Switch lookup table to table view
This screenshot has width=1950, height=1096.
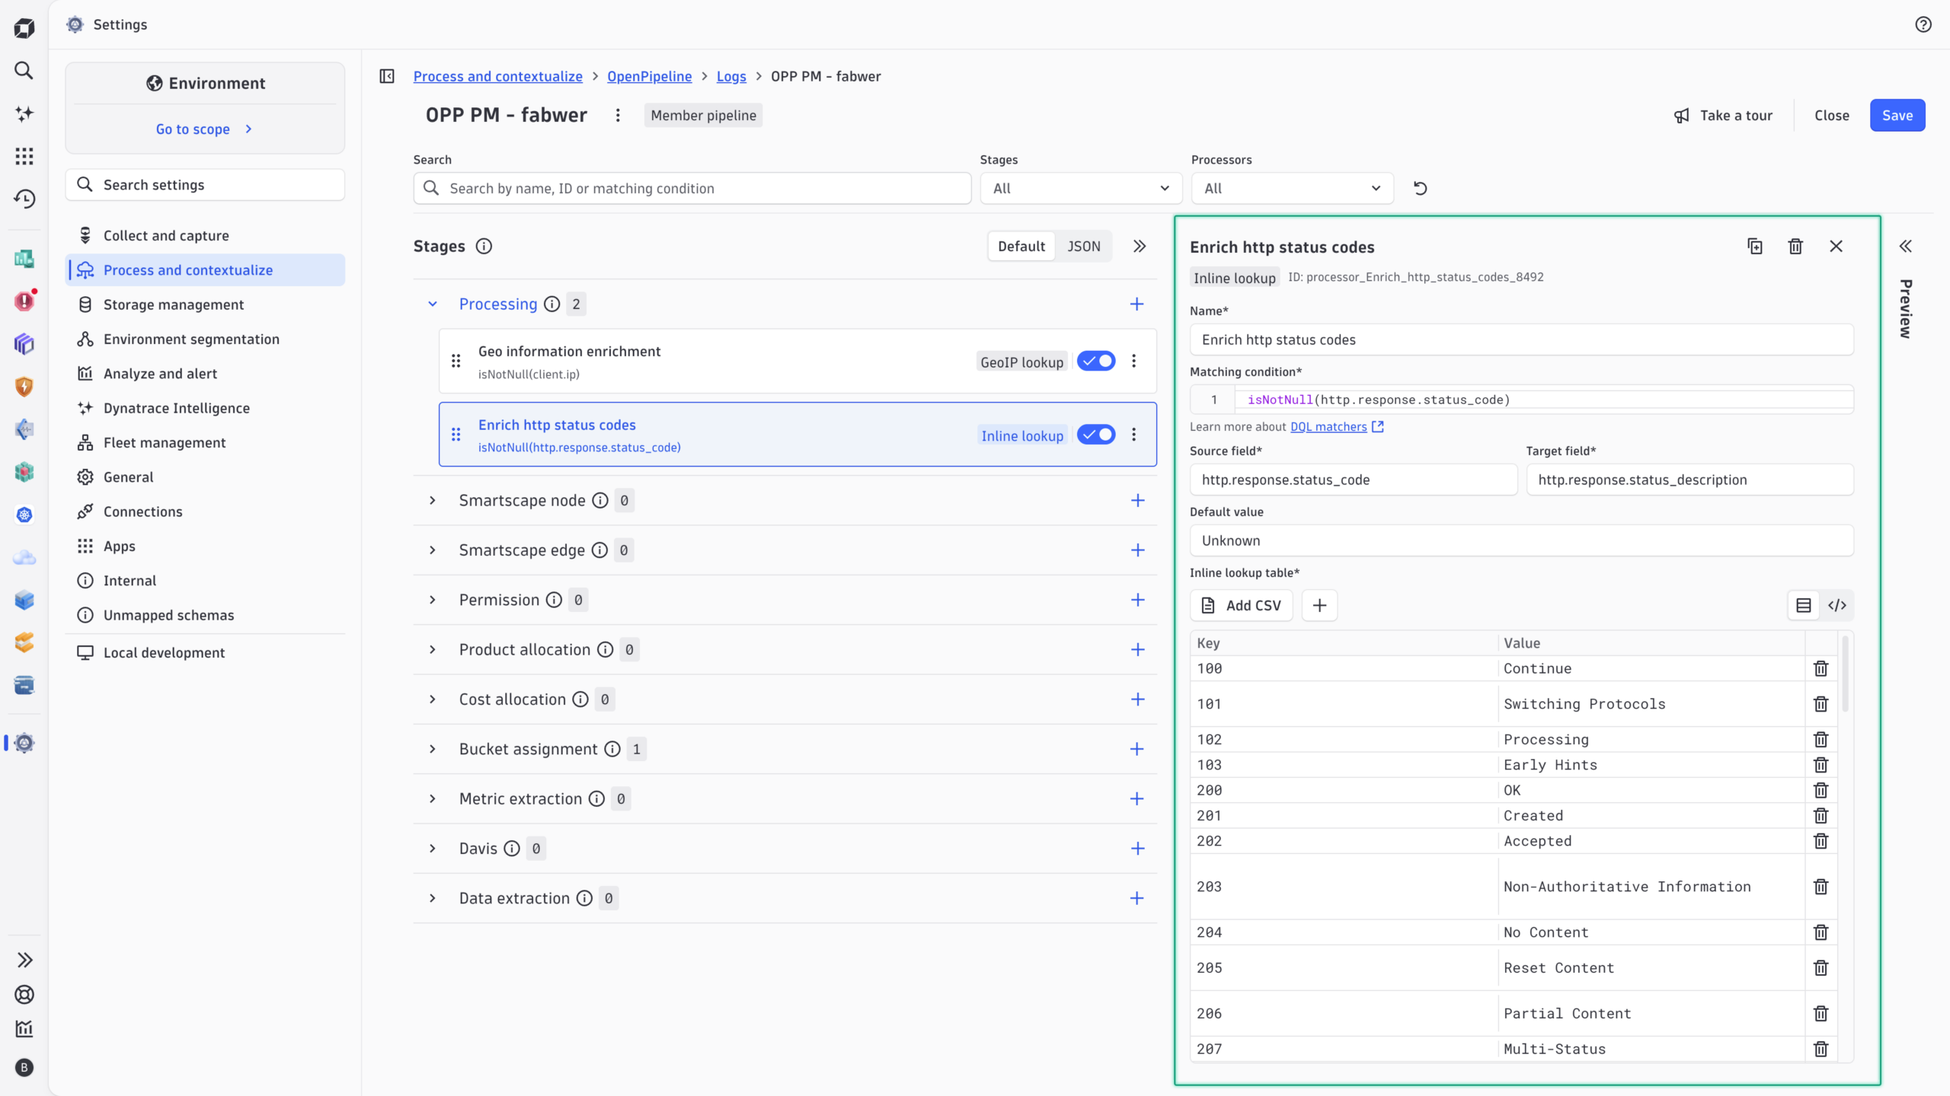tap(1804, 605)
